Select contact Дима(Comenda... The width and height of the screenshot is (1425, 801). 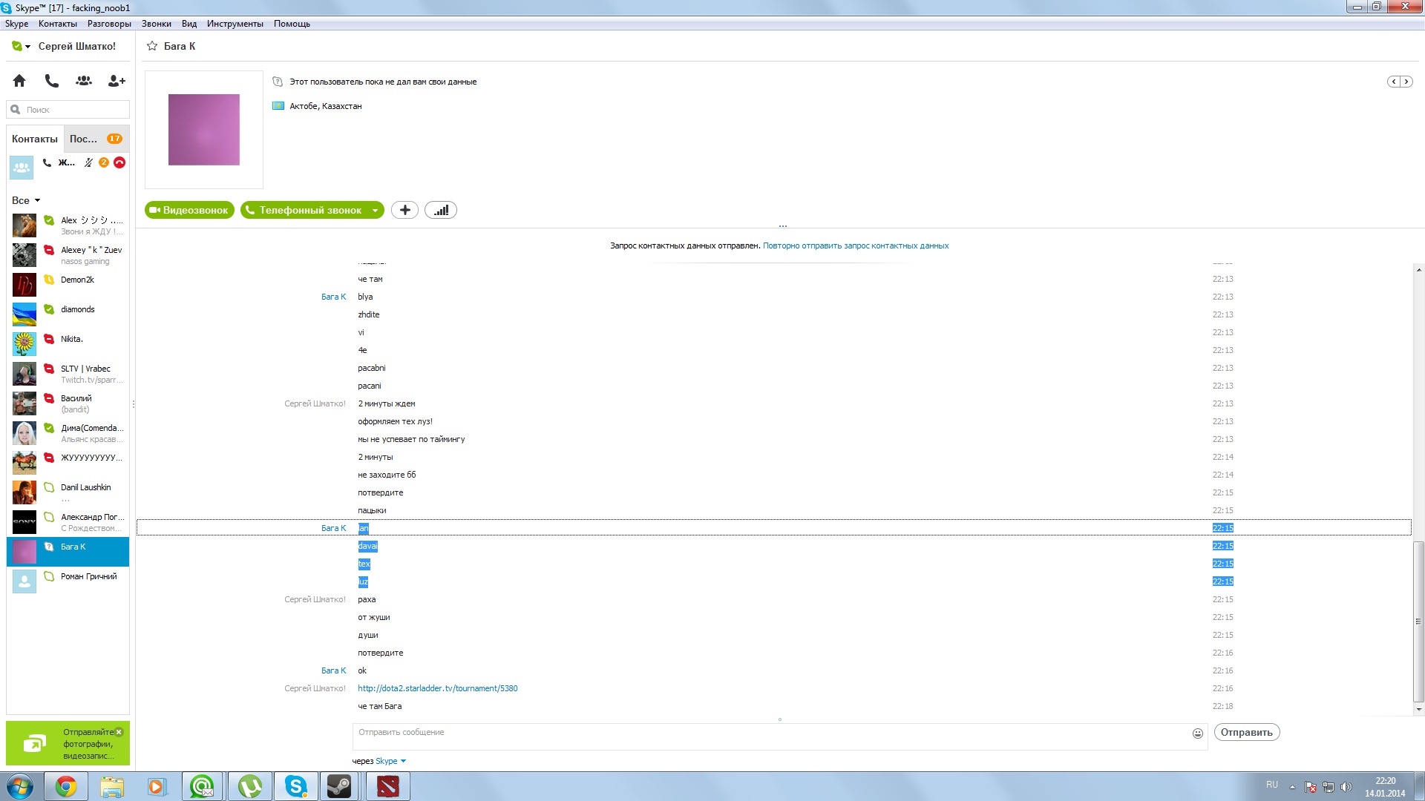[x=68, y=433]
